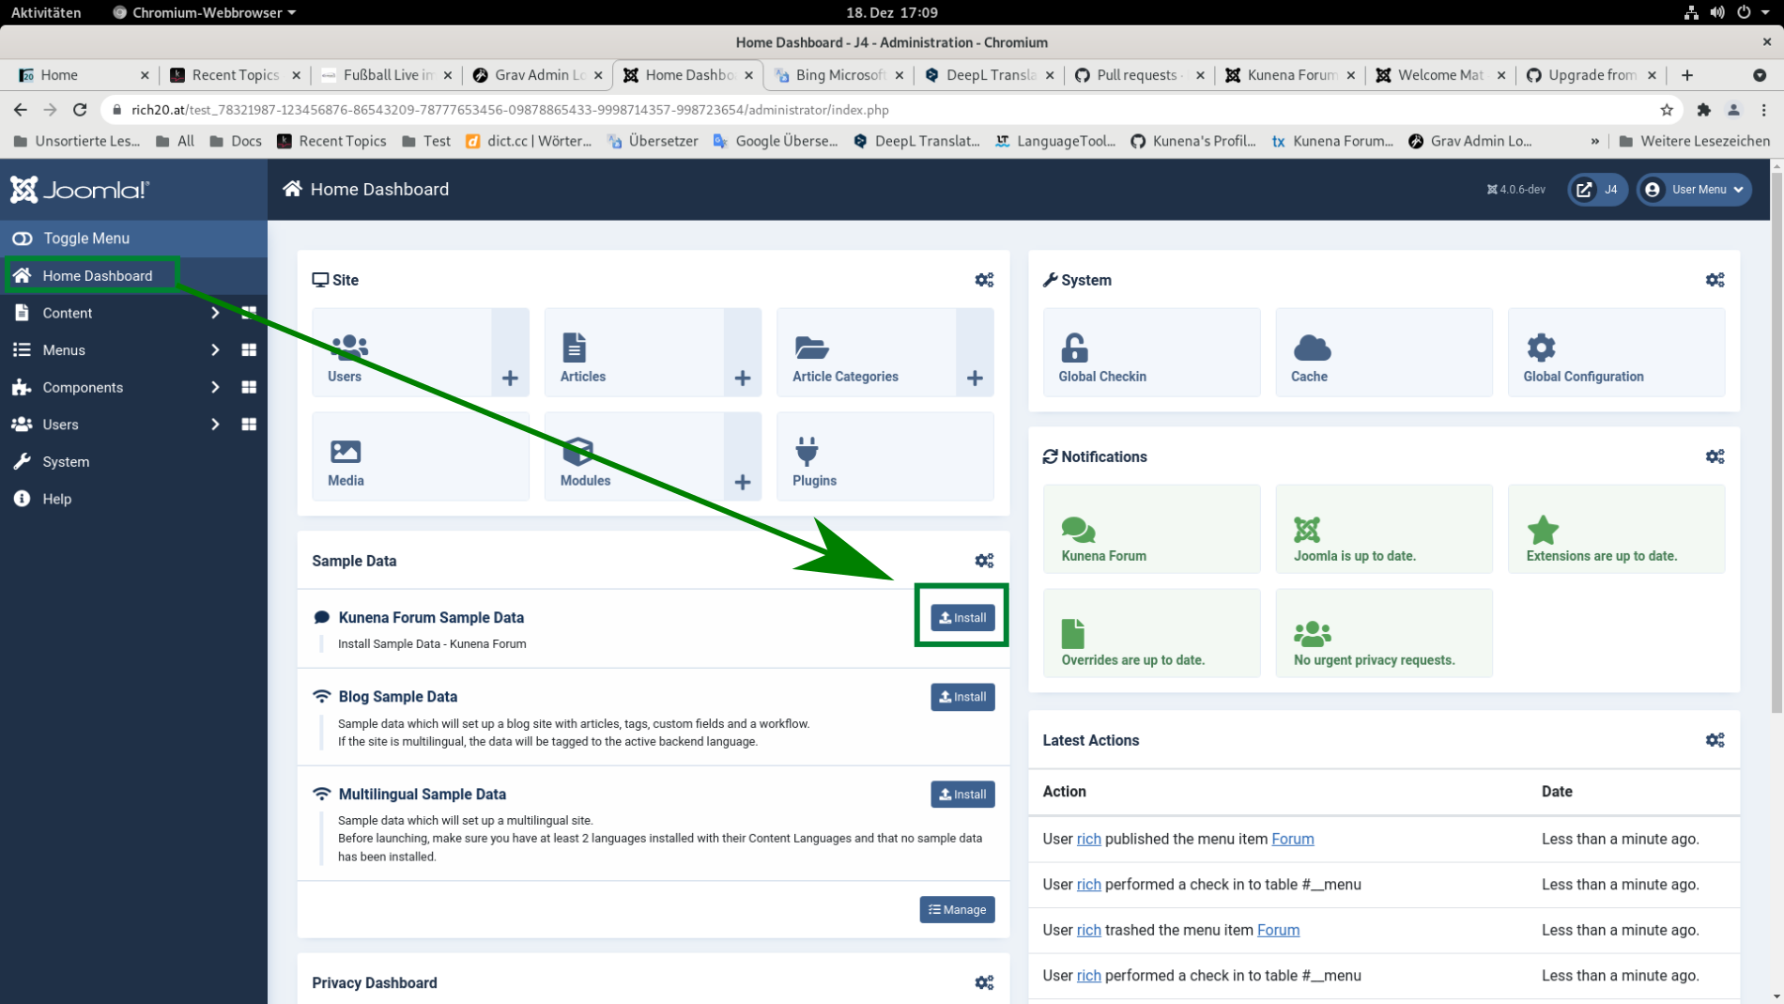Open the Media image icon
1784x1004 pixels.
(345, 452)
